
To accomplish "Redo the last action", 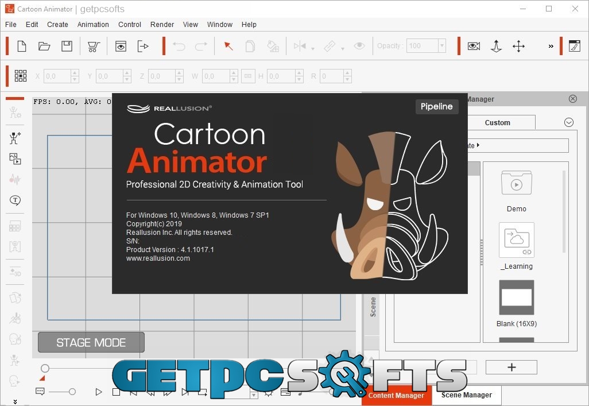I will point(201,47).
